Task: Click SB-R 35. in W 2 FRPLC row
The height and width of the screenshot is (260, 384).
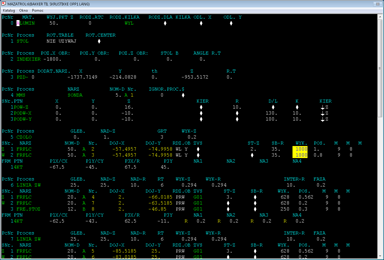Action: [276, 155]
